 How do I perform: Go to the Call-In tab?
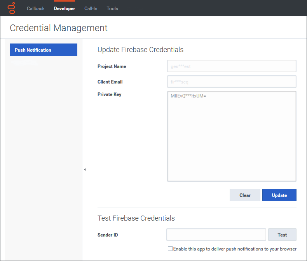[91, 9]
